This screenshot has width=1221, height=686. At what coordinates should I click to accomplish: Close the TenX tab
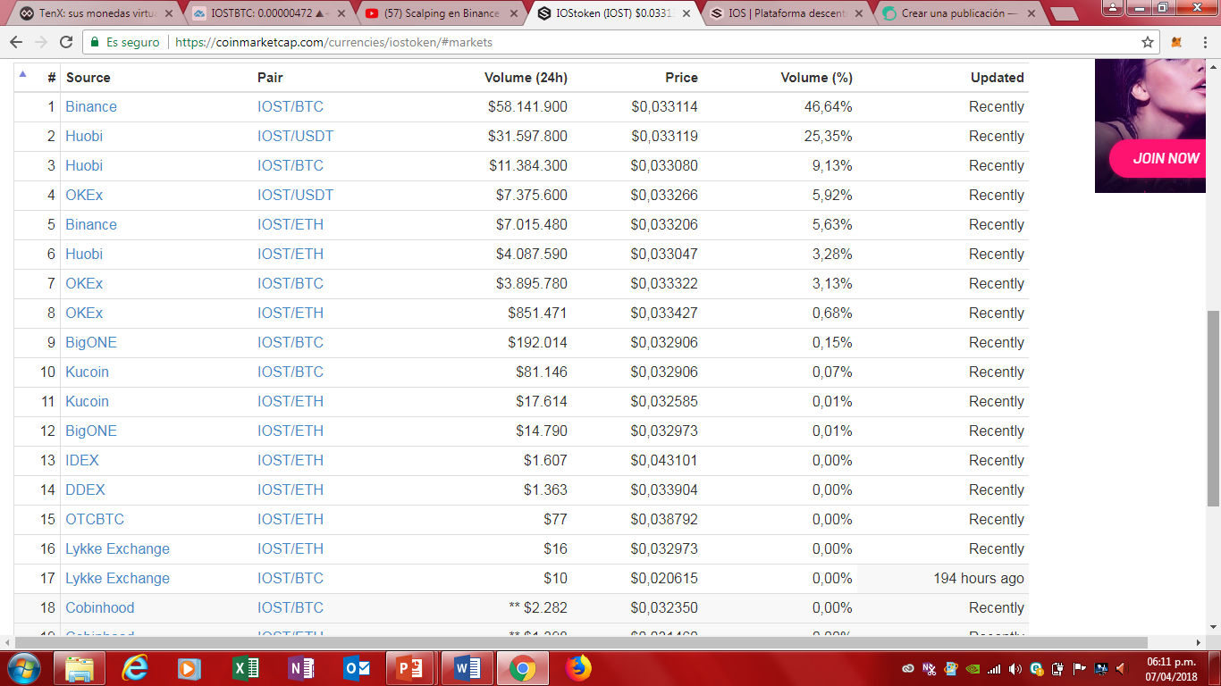(x=168, y=14)
